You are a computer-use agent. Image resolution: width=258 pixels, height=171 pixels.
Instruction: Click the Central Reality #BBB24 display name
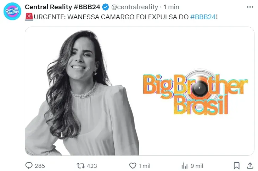[x=62, y=7]
